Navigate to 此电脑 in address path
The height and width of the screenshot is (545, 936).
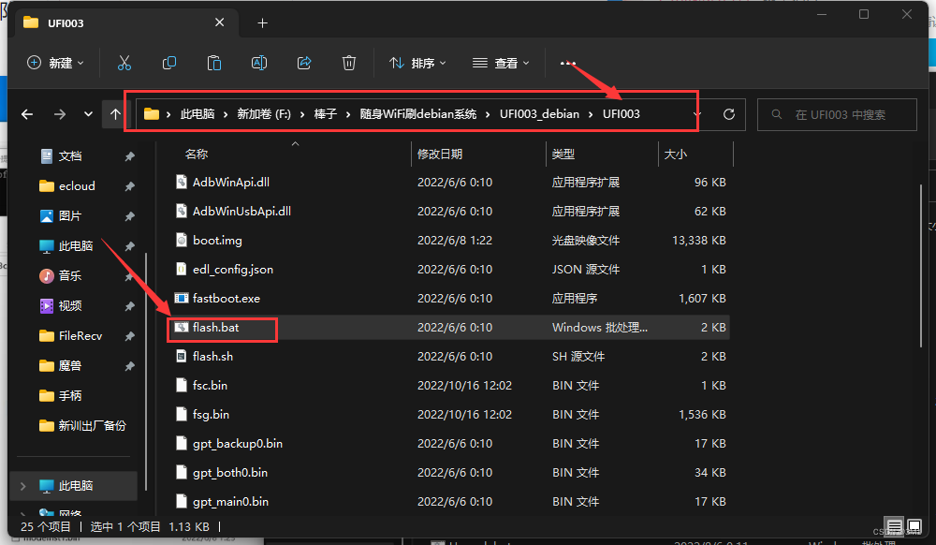pos(197,114)
